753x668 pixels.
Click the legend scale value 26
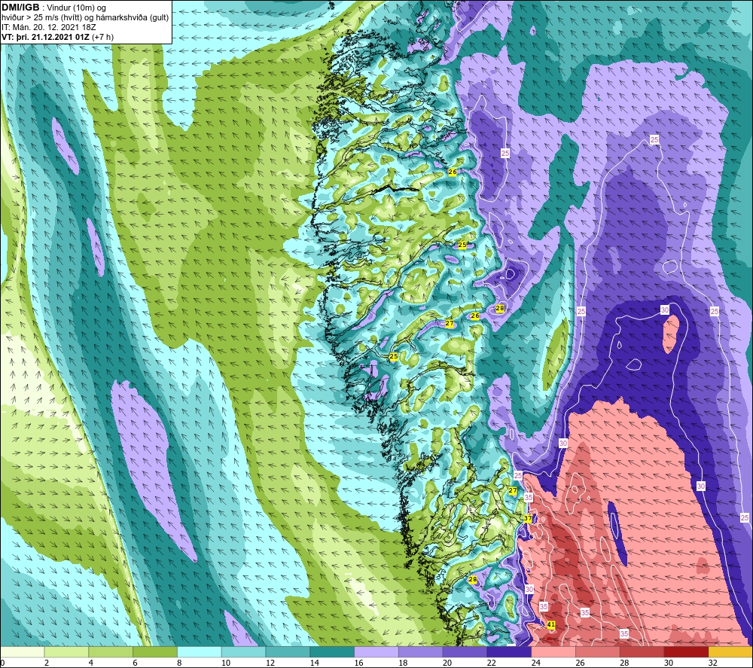pyautogui.click(x=580, y=663)
